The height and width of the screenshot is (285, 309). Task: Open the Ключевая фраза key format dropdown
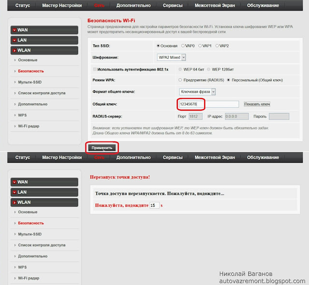tap(197, 92)
